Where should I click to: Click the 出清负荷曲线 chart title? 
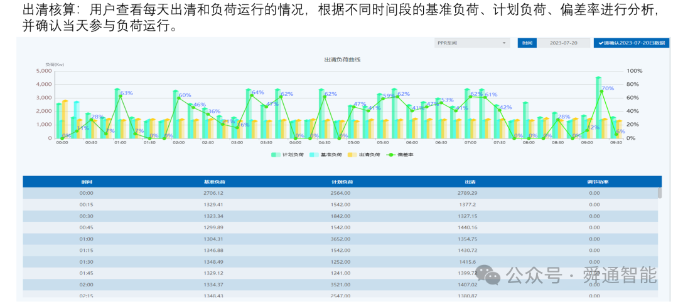coord(343,60)
